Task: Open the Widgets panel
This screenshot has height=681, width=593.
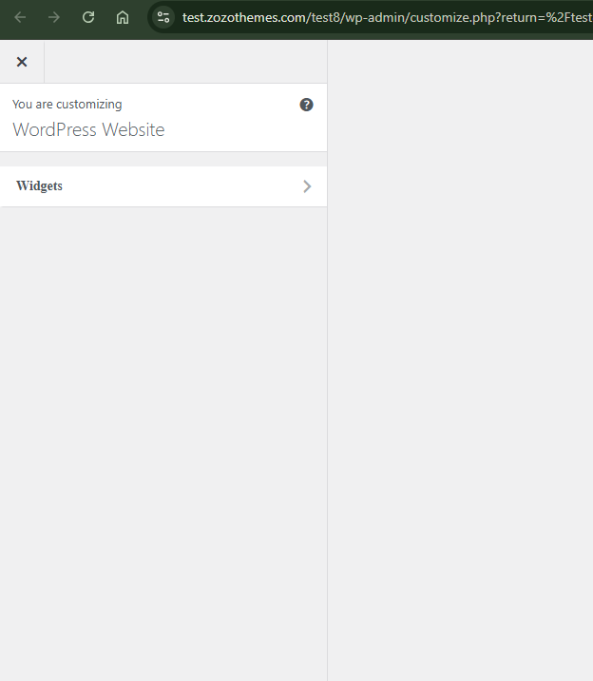Action: click(163, 186)
